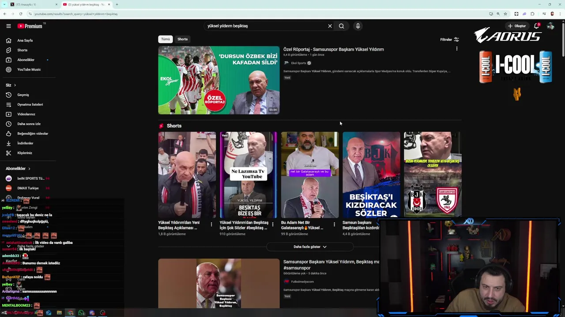This screenshot has height=317, width=565.
Task: Open YouTube Music link
Action: coord(29,70)
